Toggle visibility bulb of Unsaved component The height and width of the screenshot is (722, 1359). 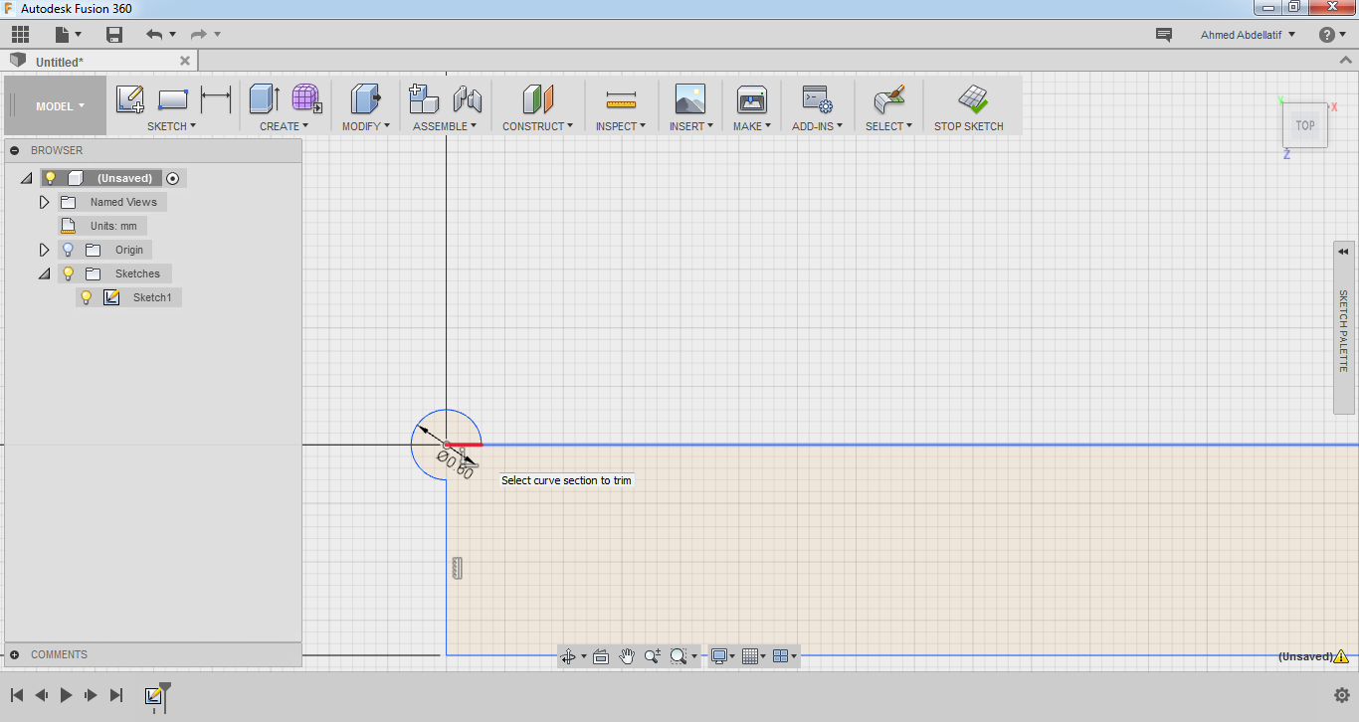click(50, 178)
